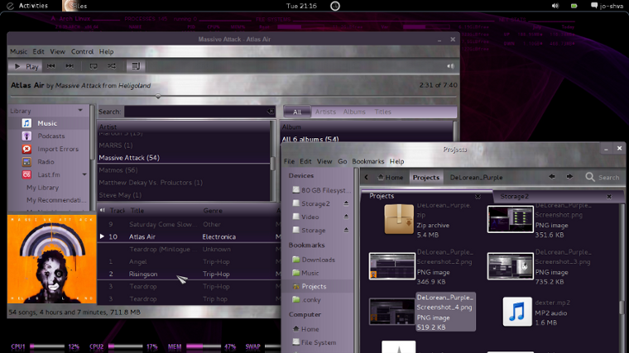The width and height of the screenshot is (629, 353).
Task: Click the Rhythmbox search input field
Action: (196, 112)
